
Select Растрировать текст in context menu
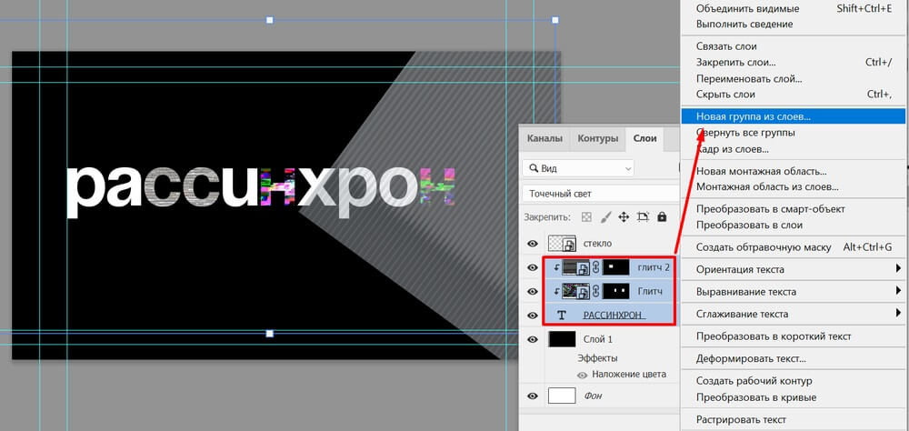pyautogui.click(x=741, y=420)
